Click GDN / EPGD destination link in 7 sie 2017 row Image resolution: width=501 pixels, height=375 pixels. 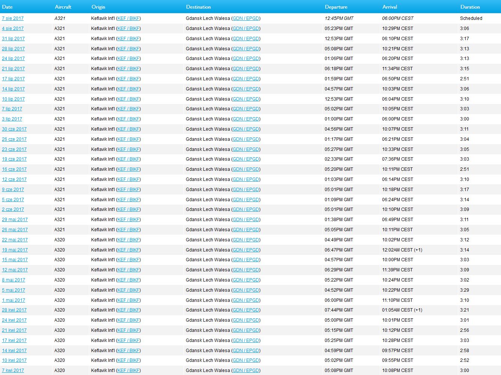(x=246, y=18)
